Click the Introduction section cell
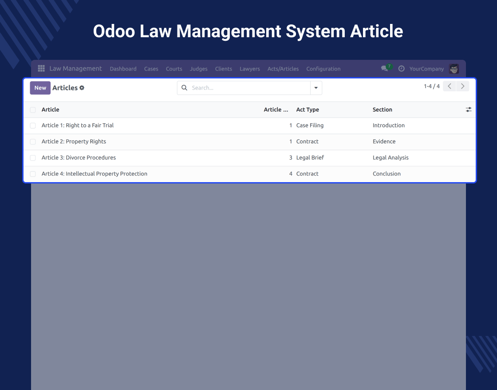Screen dimensions: 497x390 [389, 125]
